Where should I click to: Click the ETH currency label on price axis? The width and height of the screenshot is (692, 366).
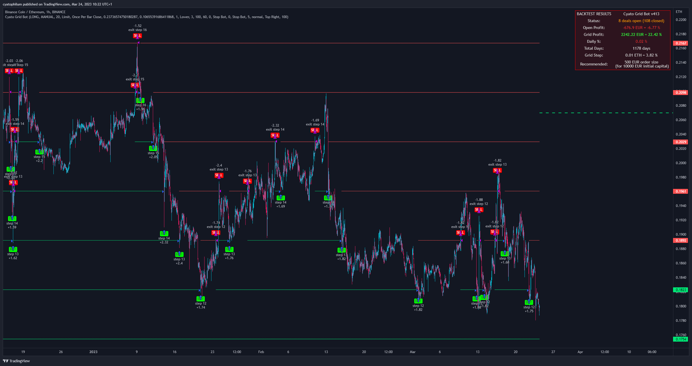click(679, 12)
